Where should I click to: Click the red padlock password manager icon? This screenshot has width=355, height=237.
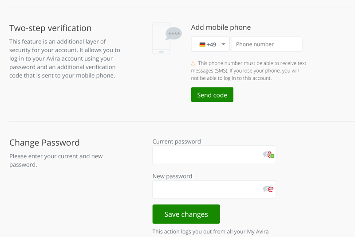[269, 154]
